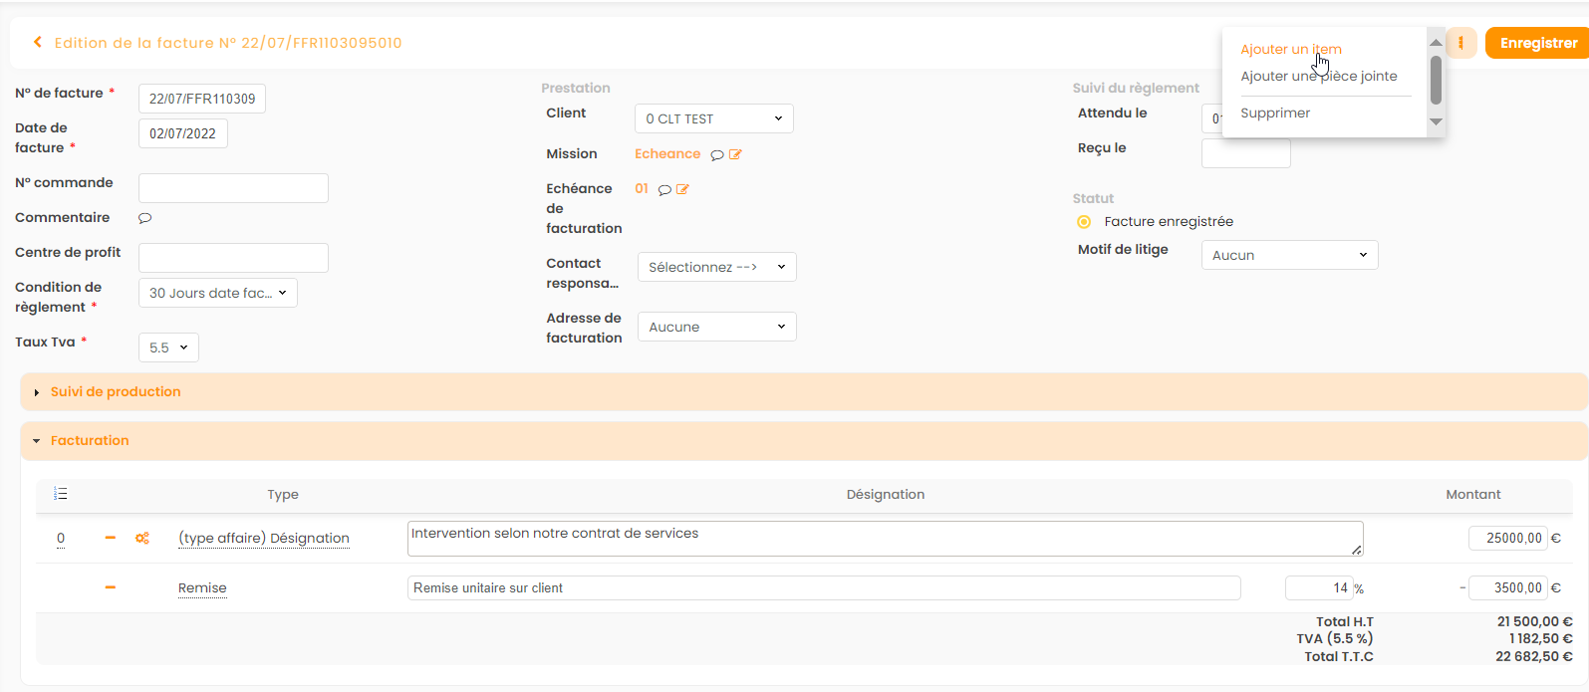Viewport: 1589px width, 692px height.
Task: Remove the Remise line with minus icon
Action: [111, 587]
